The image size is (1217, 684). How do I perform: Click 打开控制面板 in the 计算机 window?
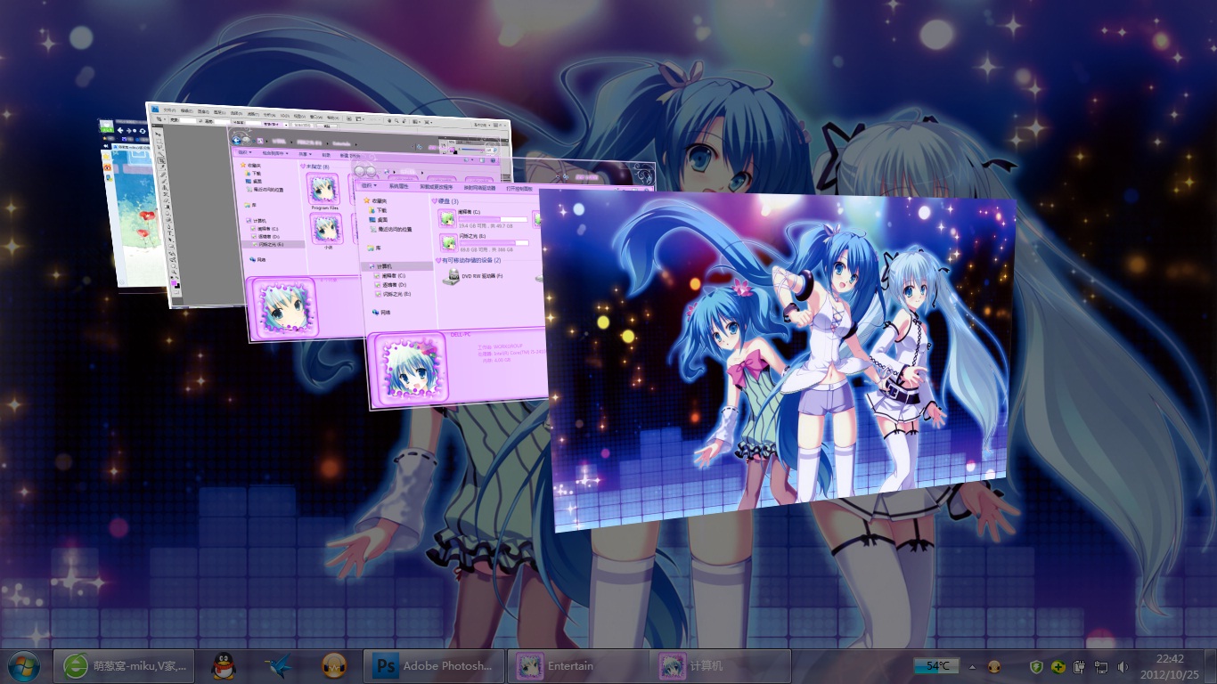[x=519, y=188]
